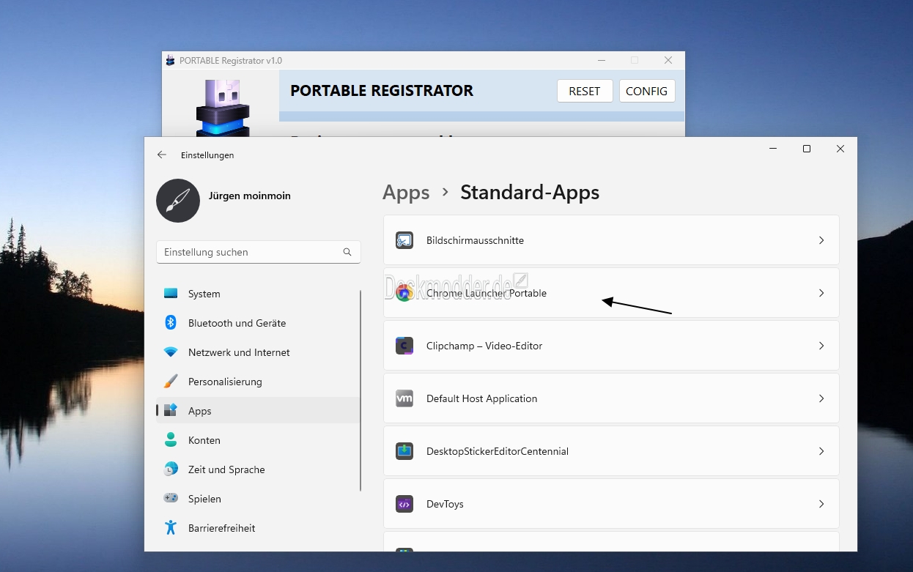Click the Spielen gamepad icon
Viewport: 913px width, 572px height.
(x=171, y=498)
